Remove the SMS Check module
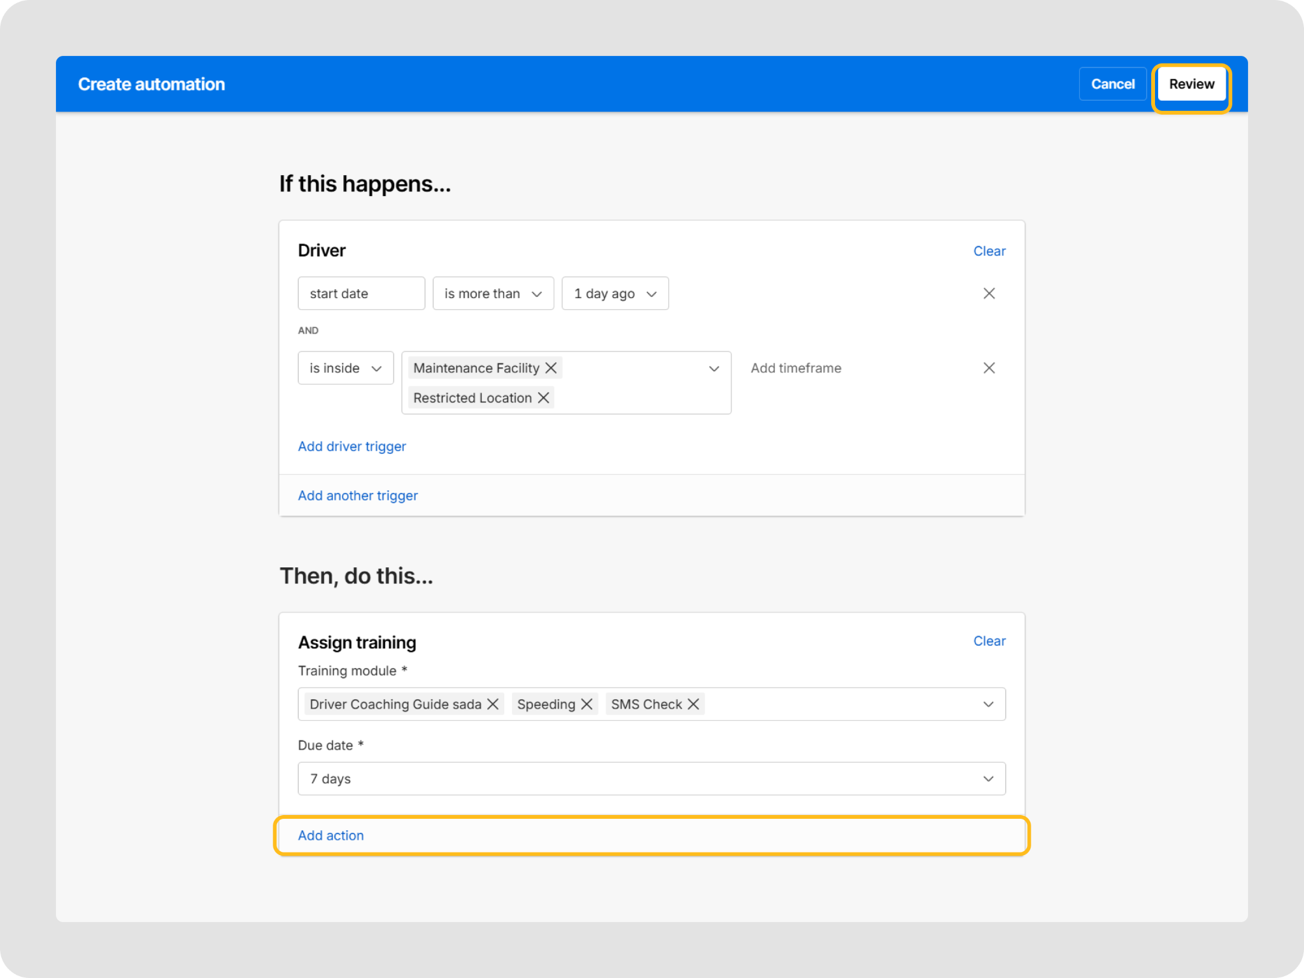 (x=693, y=704)
